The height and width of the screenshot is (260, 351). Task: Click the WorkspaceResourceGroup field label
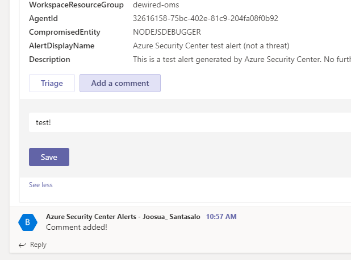click(x=76, y=5)
